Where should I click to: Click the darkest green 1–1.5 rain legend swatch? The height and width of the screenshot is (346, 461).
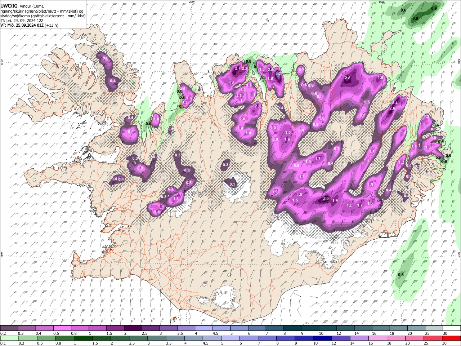[x=84, y=338]
